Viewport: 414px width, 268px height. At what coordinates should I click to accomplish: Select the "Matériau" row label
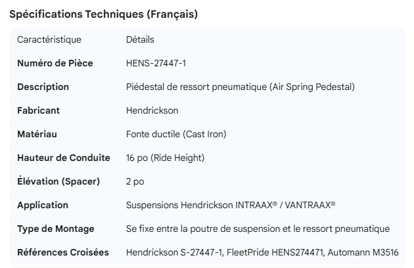click(37, 134)
